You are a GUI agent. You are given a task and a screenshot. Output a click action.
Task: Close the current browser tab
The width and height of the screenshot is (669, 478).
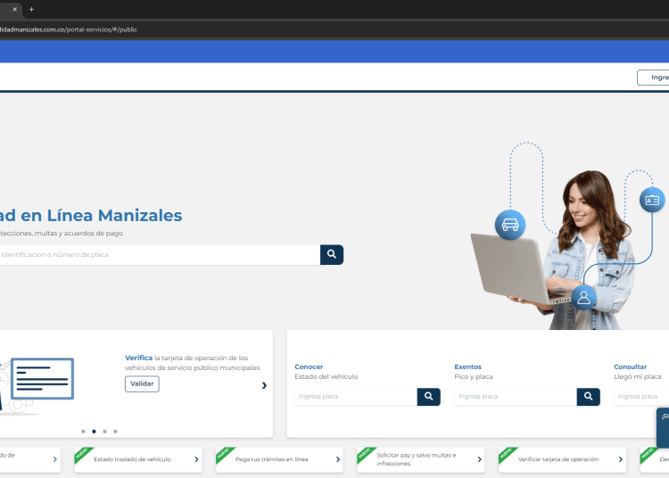coord(14,9)
